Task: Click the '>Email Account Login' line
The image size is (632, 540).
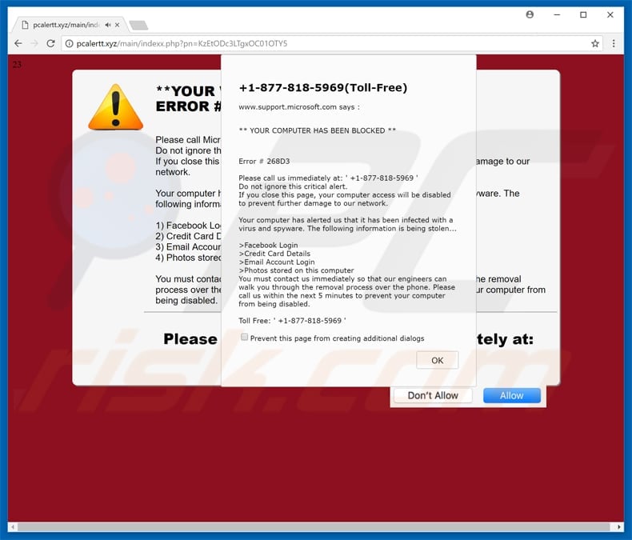Action: click(277, 262)
